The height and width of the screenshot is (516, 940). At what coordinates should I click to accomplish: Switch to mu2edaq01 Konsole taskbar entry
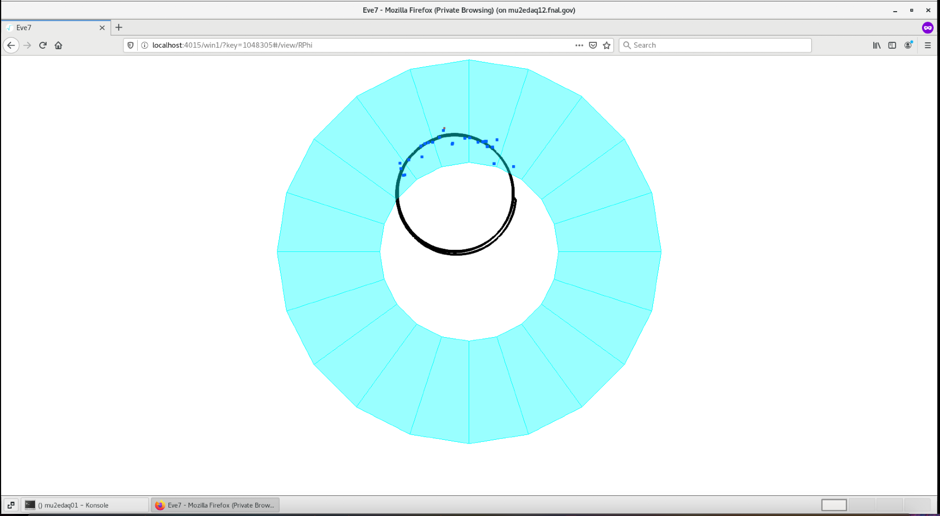click(85, 505)
